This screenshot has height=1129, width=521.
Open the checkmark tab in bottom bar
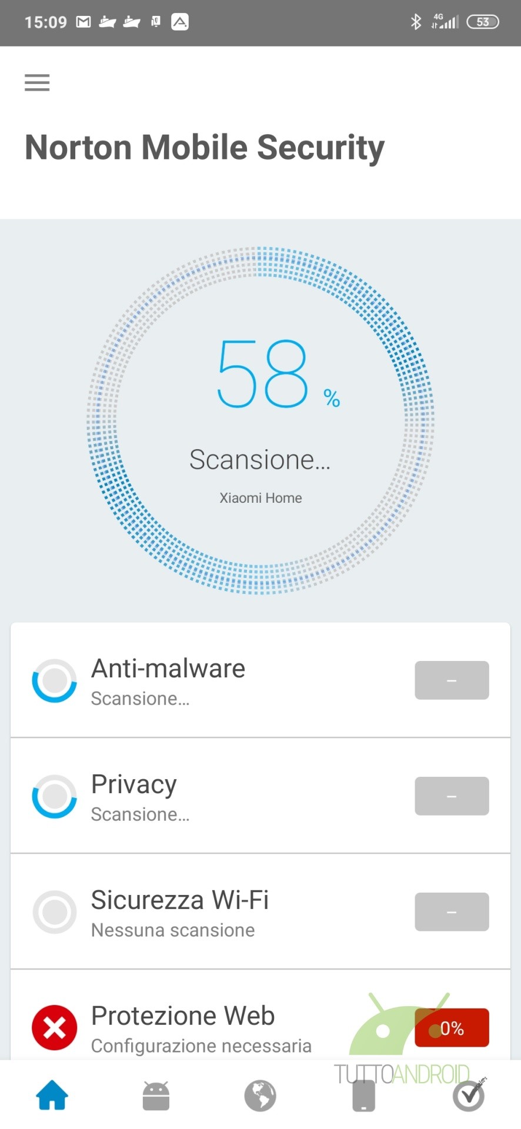click(x=469, y=1095)
